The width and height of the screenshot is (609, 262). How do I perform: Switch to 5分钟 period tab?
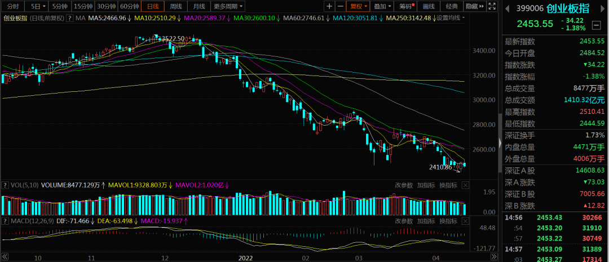pos(59,6)
